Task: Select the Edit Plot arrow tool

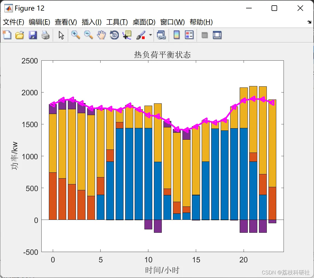Action: tap(61, 35)
